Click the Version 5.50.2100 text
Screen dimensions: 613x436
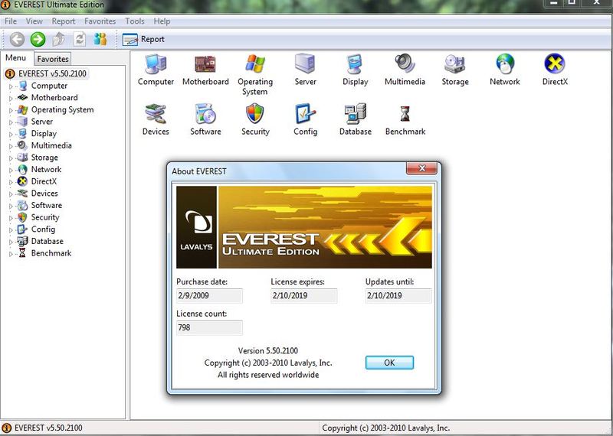click(267, 350)
